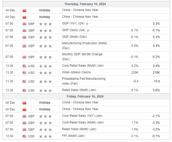
Task: Click the 218K previous value for Jobless Claims
Action: pos(156,73)
